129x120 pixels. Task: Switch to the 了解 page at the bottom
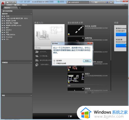pyautogui.click(x=70, y=116)
